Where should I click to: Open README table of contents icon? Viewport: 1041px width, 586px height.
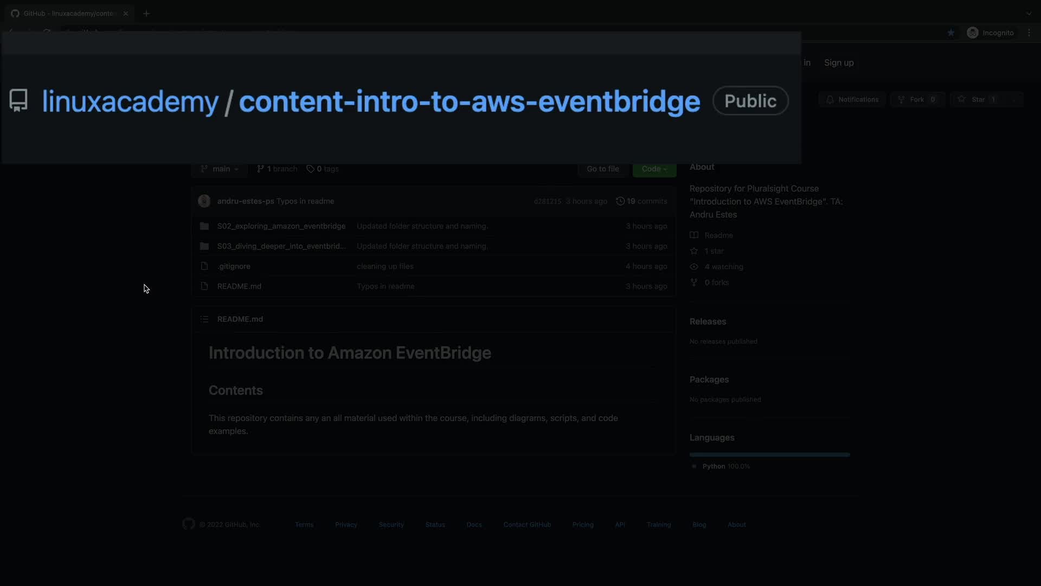(x=204, y=319)
